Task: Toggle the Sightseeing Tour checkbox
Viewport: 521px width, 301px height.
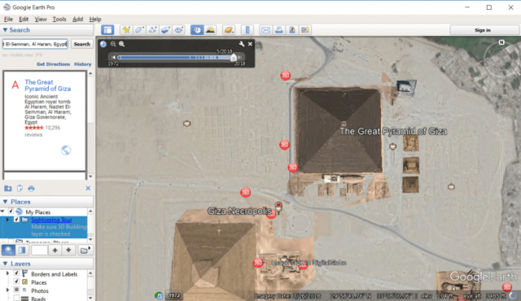Action: pyautogui.click(x=16, y=220)
